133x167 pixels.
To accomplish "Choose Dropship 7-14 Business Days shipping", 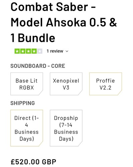I will pos(66,128).
